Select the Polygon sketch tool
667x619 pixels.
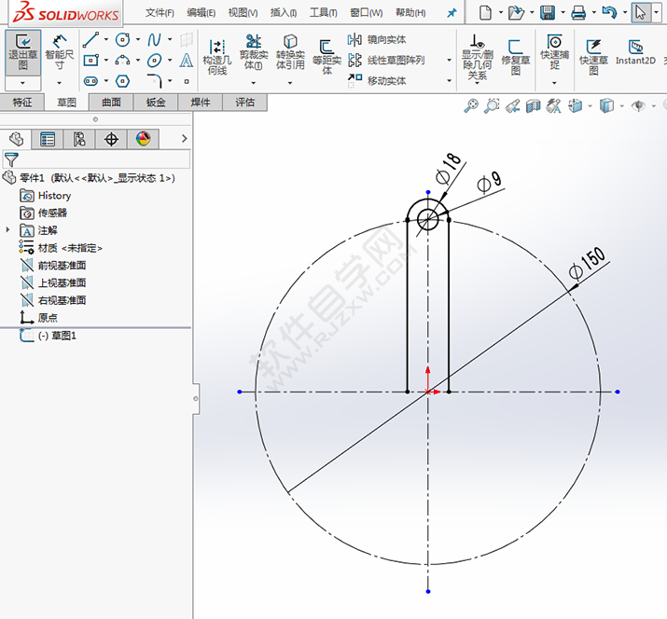(122, 81)
